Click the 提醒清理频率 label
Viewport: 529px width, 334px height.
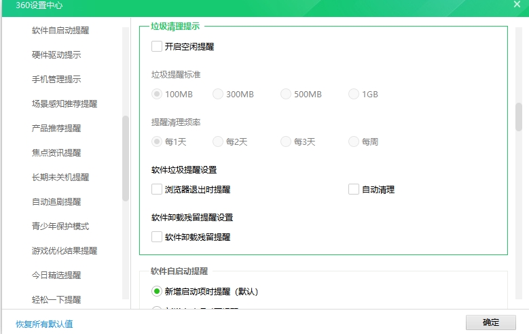pos(176,122)
